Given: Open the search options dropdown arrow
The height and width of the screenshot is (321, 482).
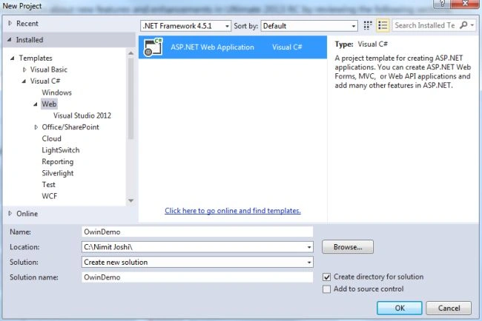Looking at the screenshot, I should point(472,25).
